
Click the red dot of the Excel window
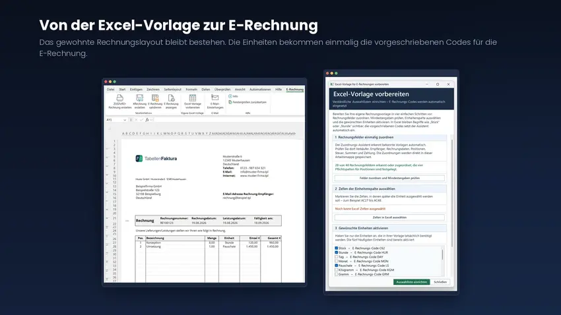tap(106, 82)
